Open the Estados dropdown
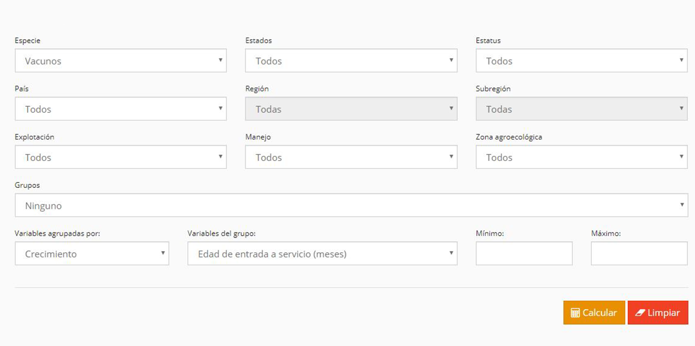The height and width of the screenshot is (346, 695). [x=351, y=61]
